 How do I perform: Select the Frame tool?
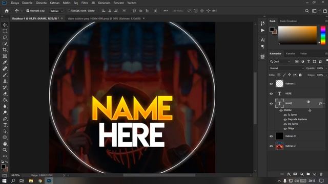click(x=5, y=56)
